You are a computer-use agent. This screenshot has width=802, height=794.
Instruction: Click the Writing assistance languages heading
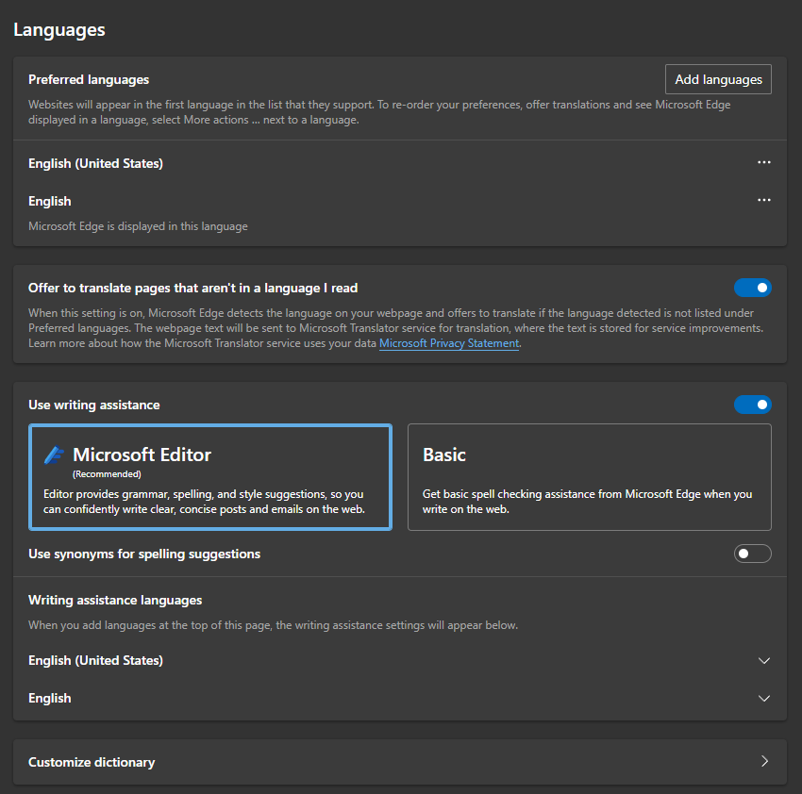tap(115, 601)
